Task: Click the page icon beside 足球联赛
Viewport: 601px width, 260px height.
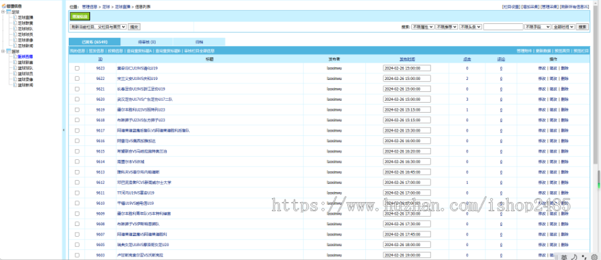Action: [x=15, y=23]
